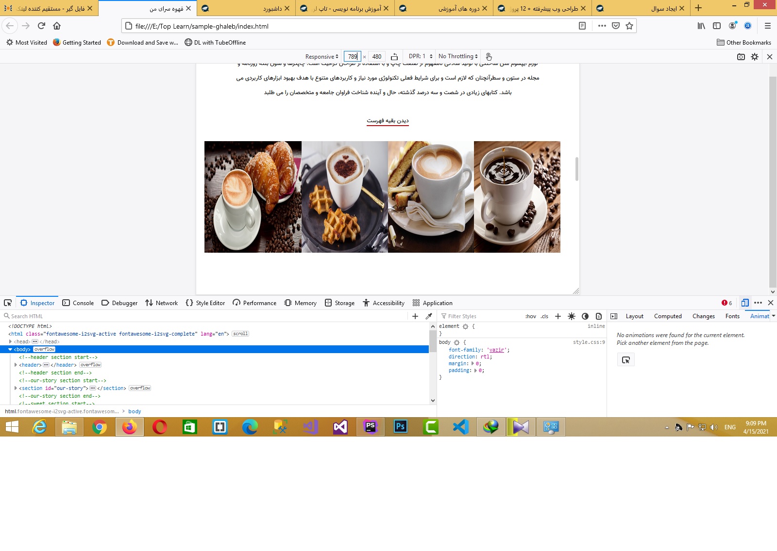
Task: Select Computed sidebar tab
Action: tap(668, 316)
